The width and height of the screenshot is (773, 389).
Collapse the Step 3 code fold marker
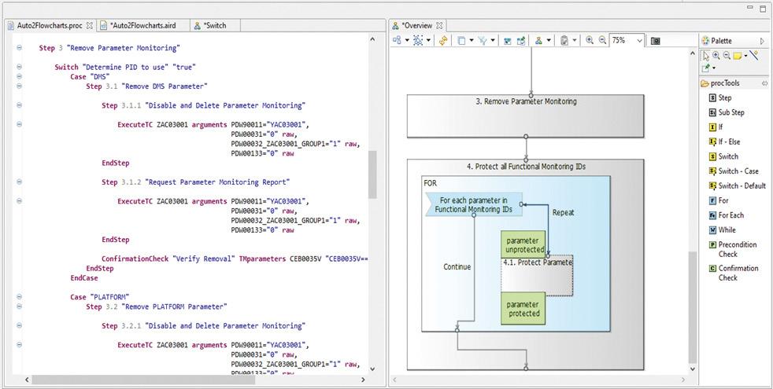click(x=19, y=48)
